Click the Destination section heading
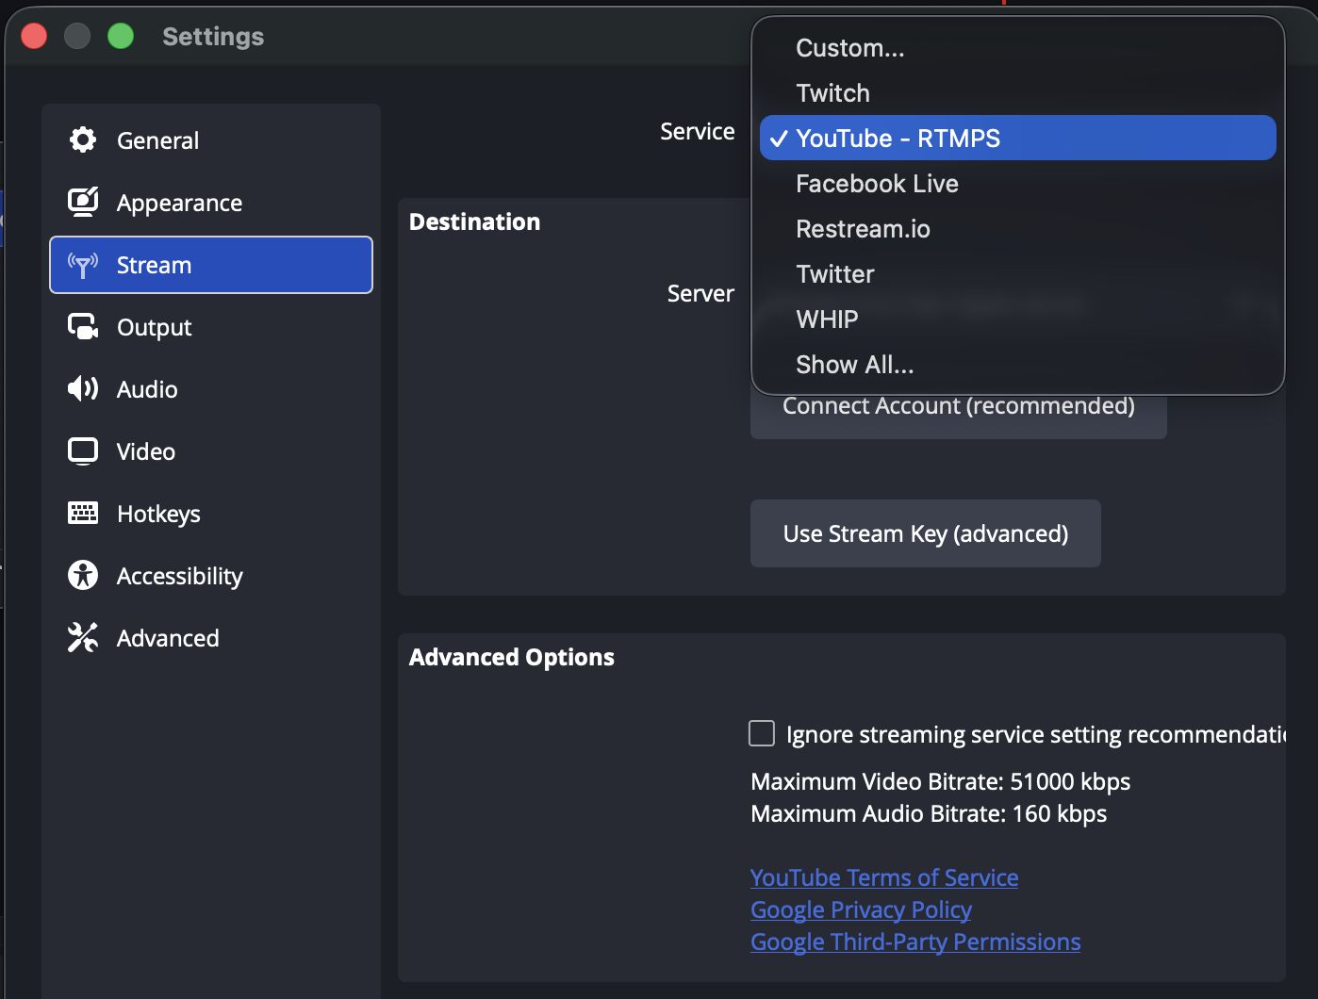1318x999 pixels. [x=474, y=221]
